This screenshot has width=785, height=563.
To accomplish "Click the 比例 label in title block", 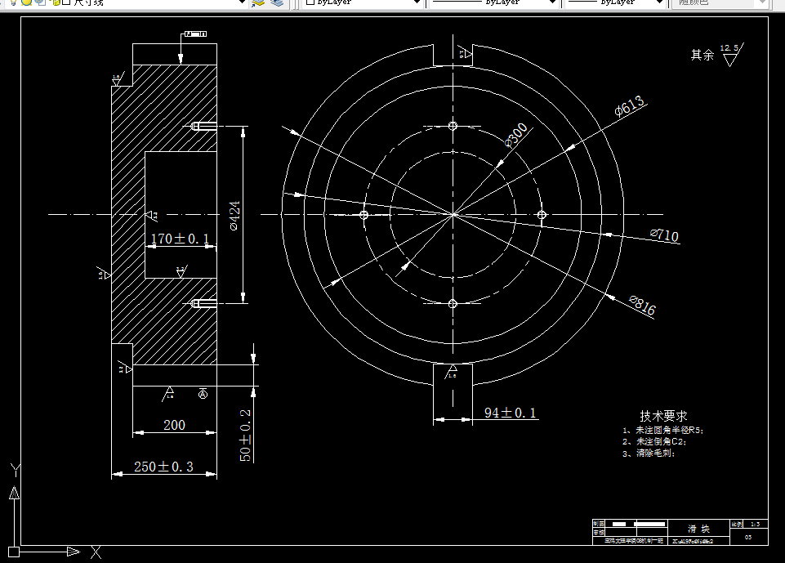I will click(x=737, y=525).
